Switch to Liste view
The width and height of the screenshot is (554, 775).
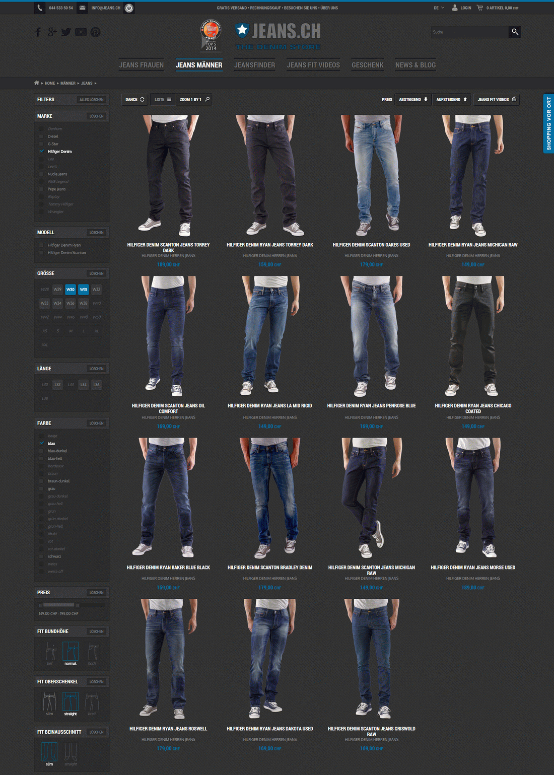(163, 100)
